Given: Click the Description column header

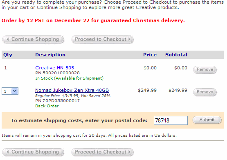Looking at the screenshot, I should point(50,55).
